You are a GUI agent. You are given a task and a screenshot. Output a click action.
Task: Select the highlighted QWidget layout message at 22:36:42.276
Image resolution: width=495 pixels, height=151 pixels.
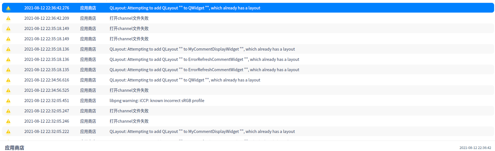coord(185,8)
